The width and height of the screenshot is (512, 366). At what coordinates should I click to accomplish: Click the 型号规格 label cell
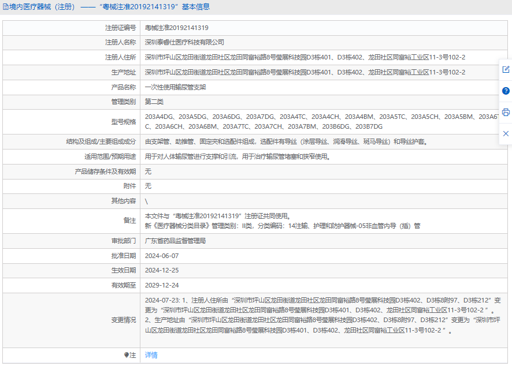coord(72,122)
